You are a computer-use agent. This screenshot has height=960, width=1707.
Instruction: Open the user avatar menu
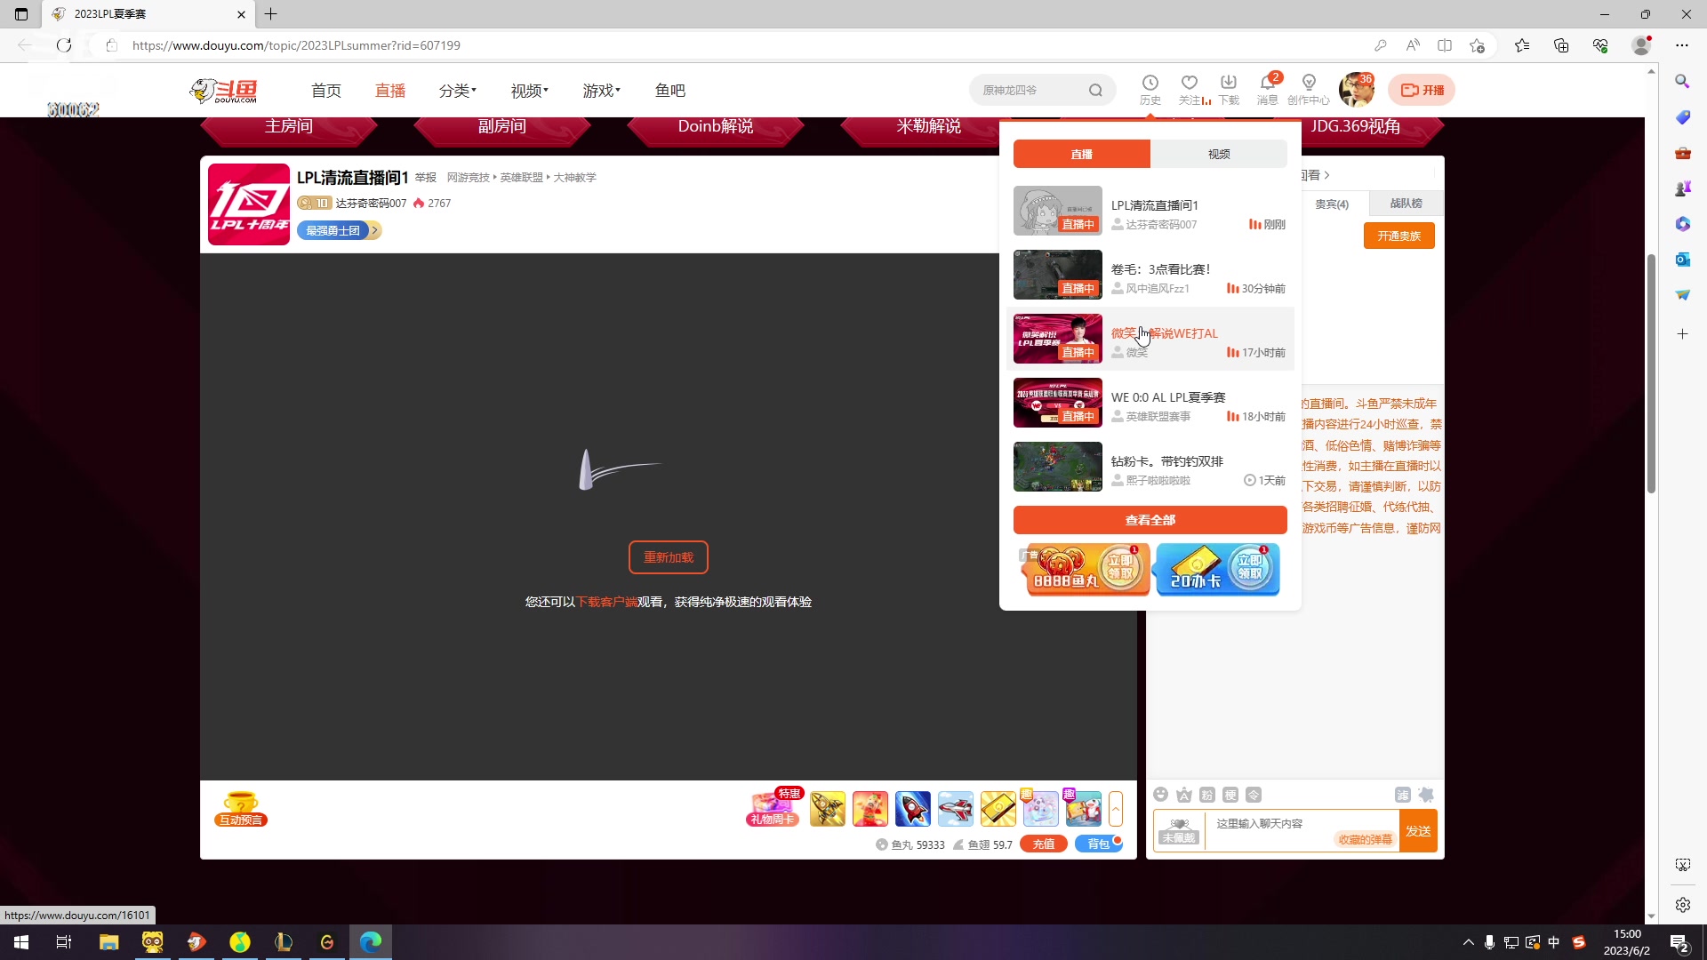1356,90
